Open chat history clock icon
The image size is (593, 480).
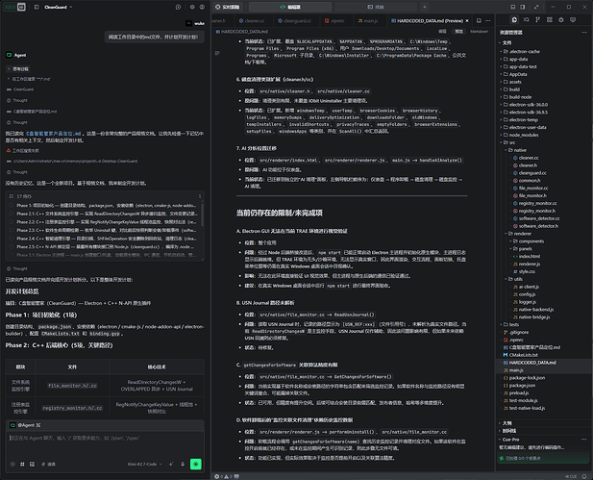(x=178, y=7)
